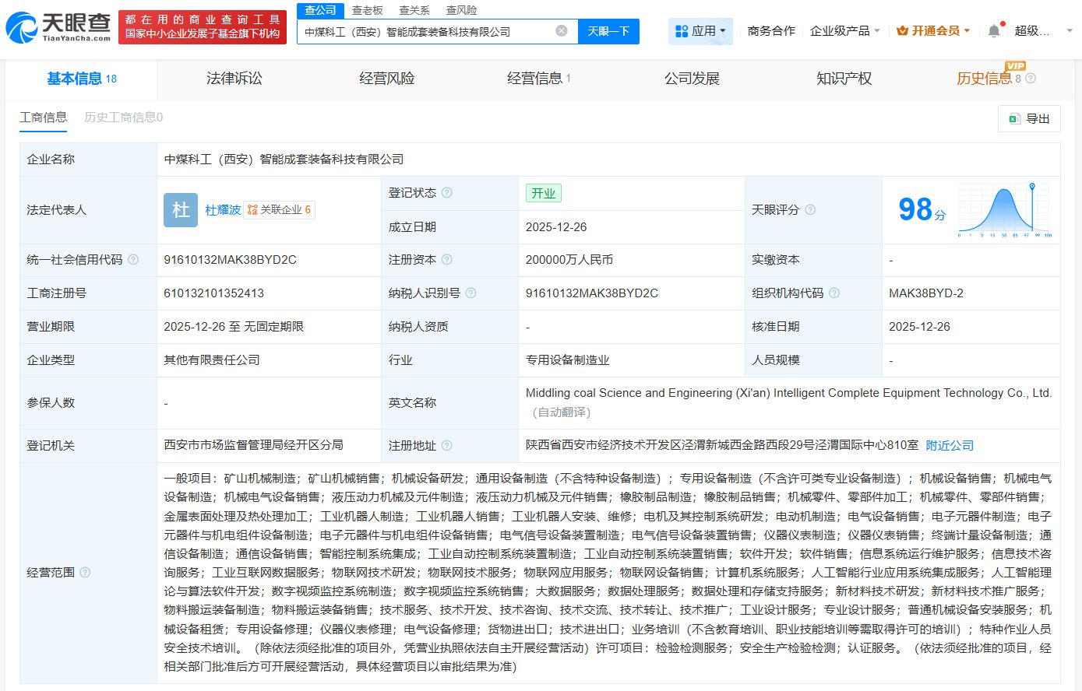
Task: Click help icon next to 天眼评分
Action: click(810, 210)
